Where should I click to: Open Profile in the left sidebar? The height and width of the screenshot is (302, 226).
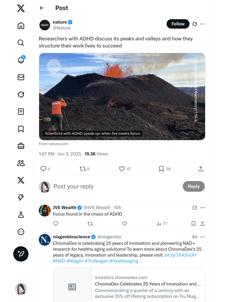pos(21,215)
